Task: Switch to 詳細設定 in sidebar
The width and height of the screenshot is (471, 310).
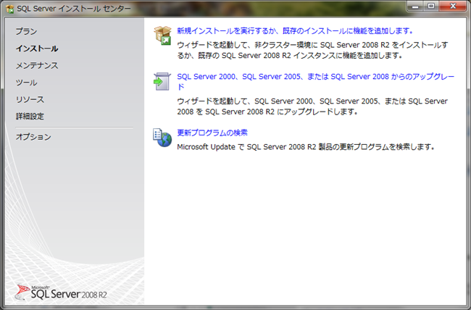Action: pos(30,116)
